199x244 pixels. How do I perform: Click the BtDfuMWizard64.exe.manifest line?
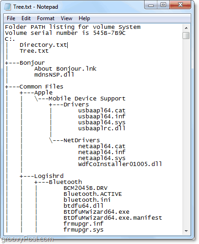coord(113,218)
